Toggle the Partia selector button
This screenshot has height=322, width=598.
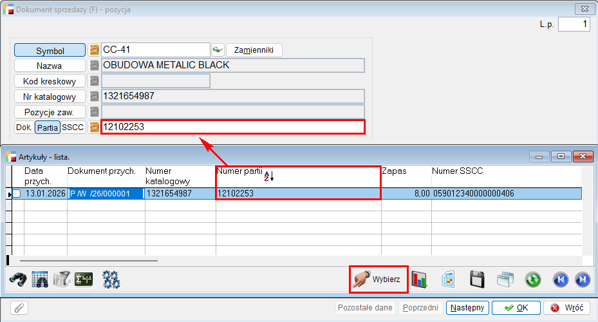(48, 128)
